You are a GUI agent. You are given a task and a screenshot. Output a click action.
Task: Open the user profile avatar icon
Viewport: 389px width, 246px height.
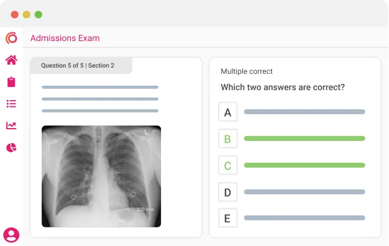[11, 235]
